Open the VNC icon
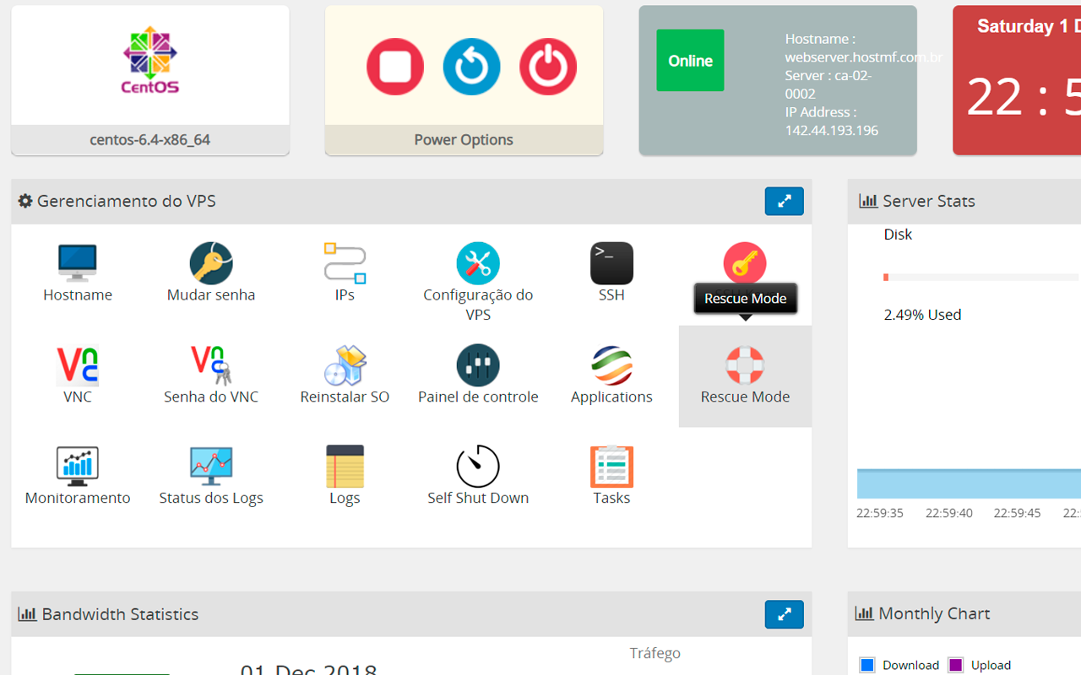The width and height of the screenshot is (1081, 675). (78, 365)
